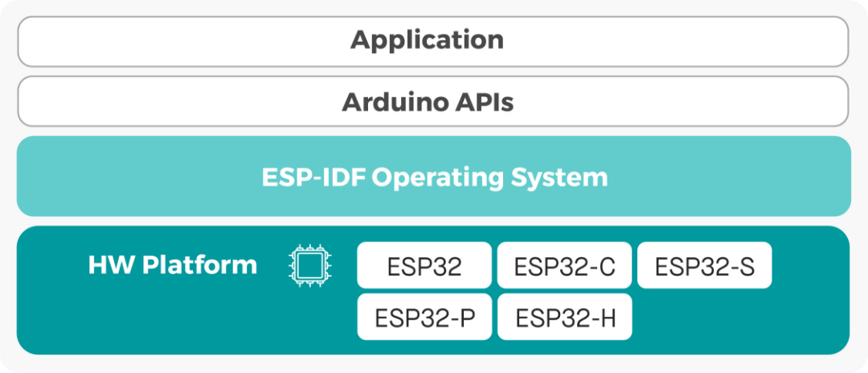Select the plain ESP32 chip box

pos(424,266)
